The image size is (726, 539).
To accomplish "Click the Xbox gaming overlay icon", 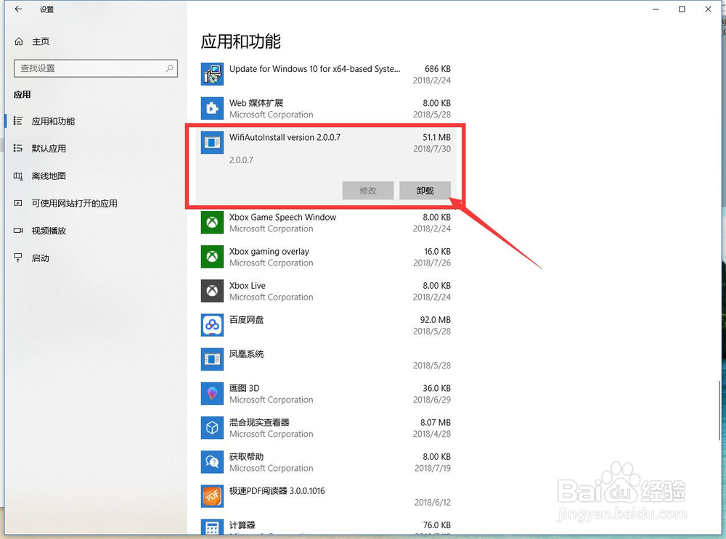I will coord(212,257).
